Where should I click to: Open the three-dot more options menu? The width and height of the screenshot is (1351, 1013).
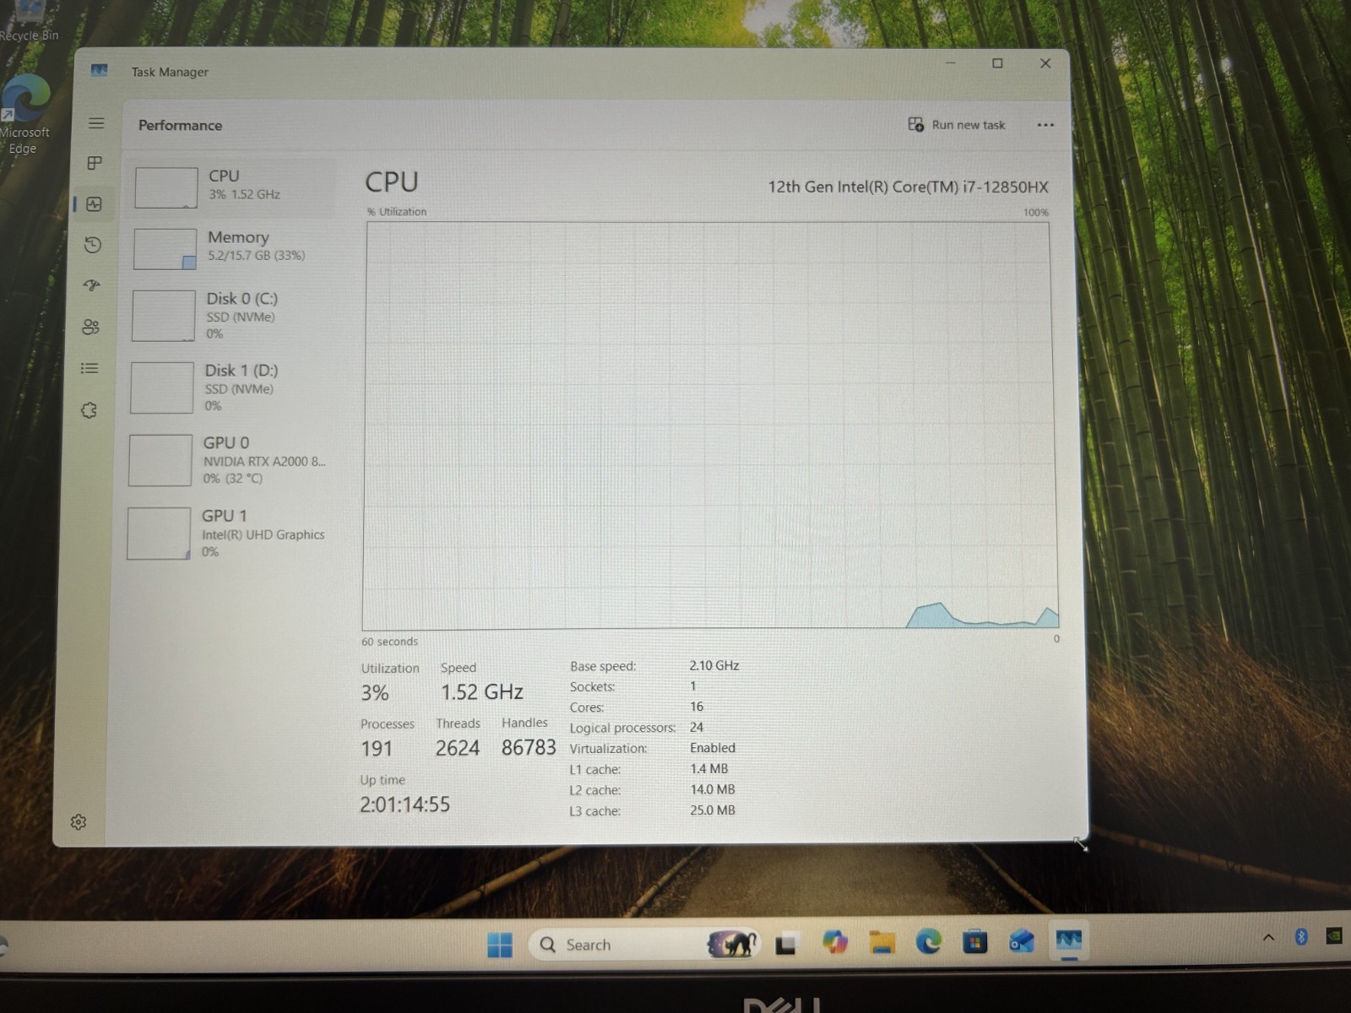pos(1045,125)
